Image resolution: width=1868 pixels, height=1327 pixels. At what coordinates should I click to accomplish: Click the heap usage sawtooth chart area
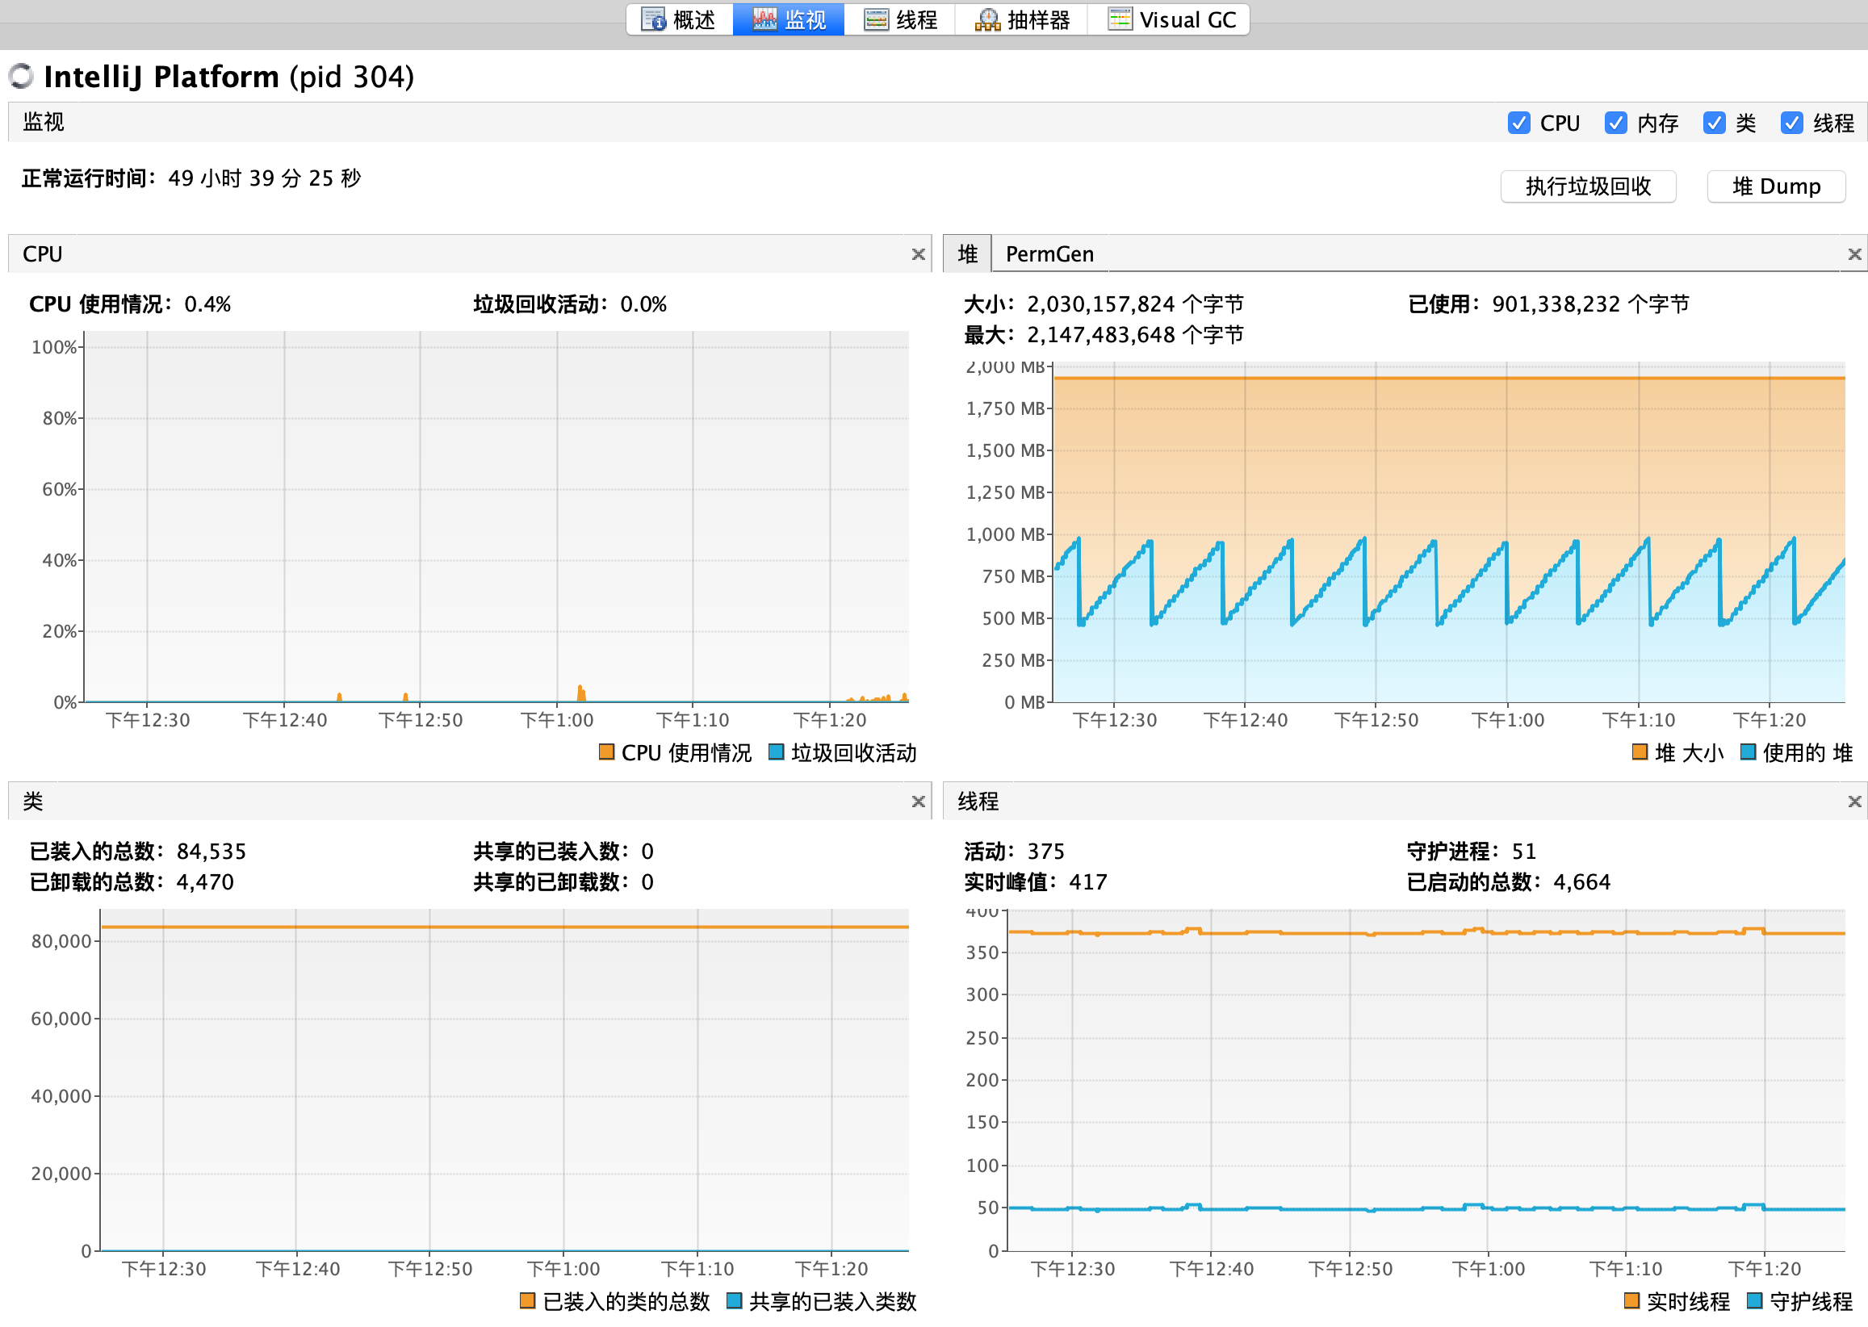1448,621
